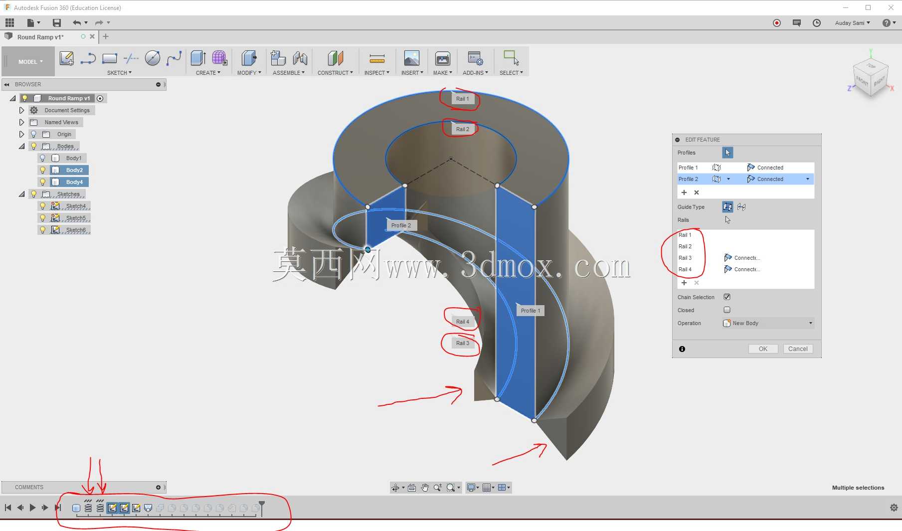Click the Extrude tool icon
The height and width of the screenshot is (531, 902).
[x=198, y=58]
